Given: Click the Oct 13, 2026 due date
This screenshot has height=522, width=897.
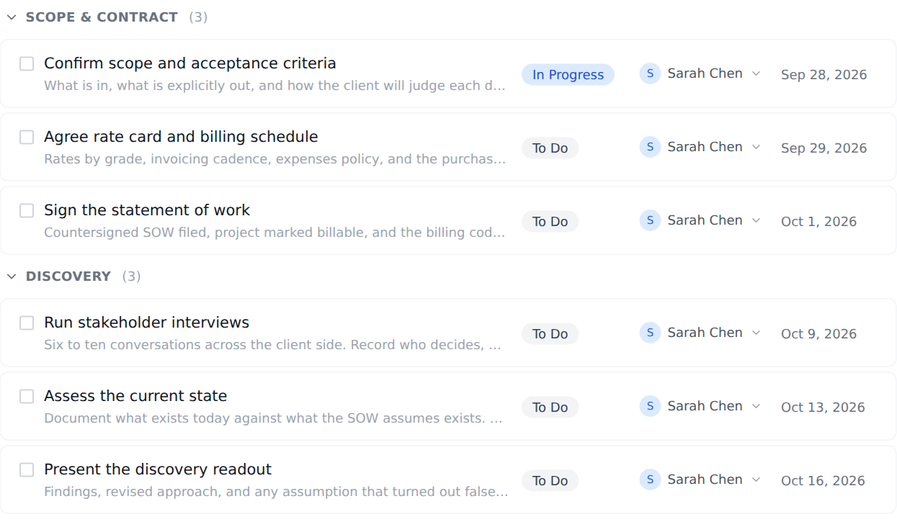Looking at the screenshot, I should (823, 408).
